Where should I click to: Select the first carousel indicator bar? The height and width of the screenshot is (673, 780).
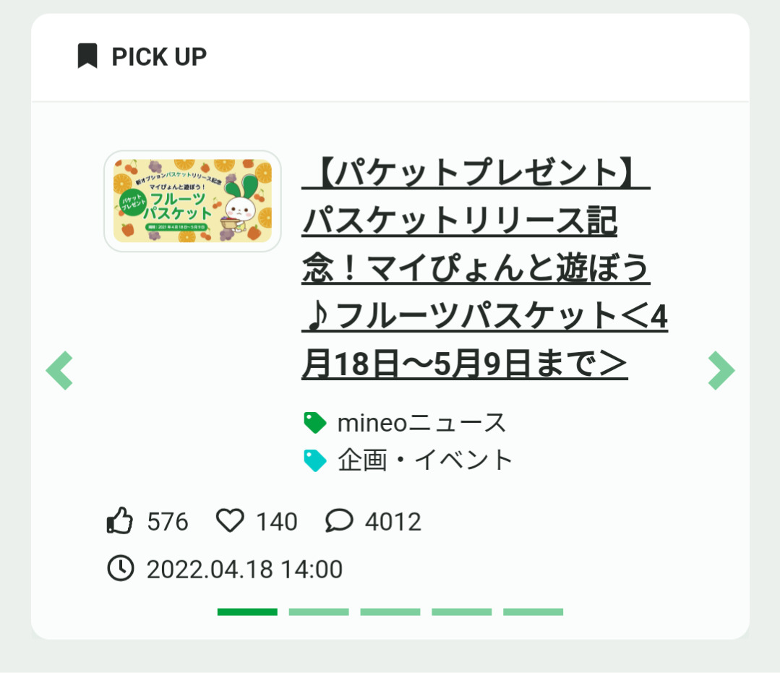[247, 612]
